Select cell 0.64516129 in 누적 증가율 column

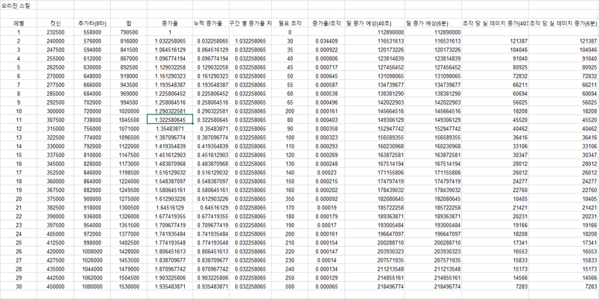(210, 208)
